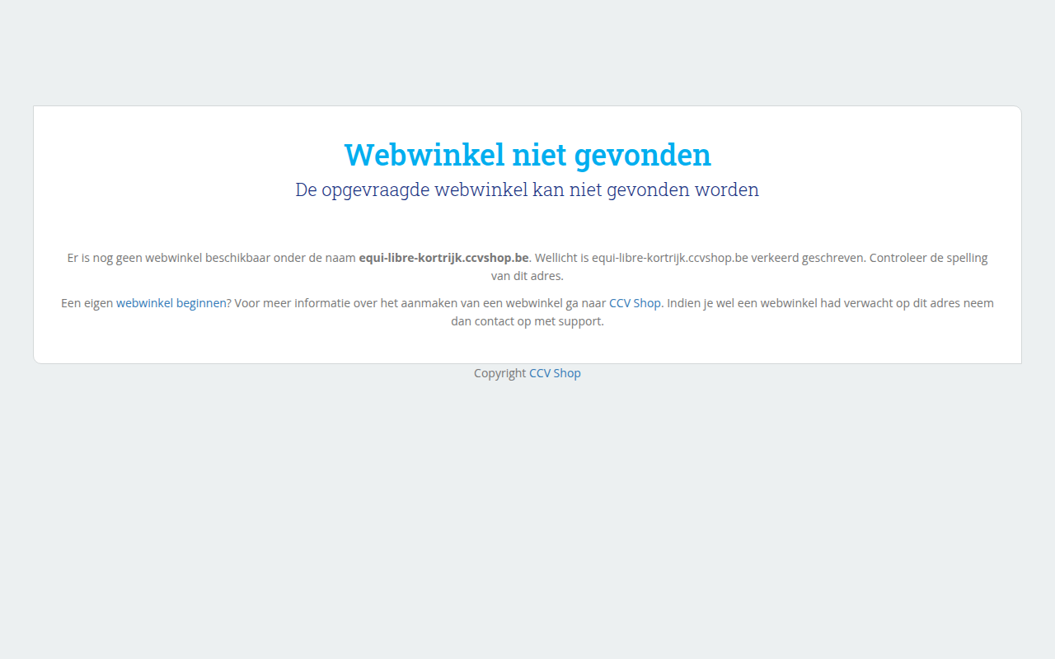Open the CCV Shop link beside Copyright
Screen dimensions: 1055x659
click(x=555, y=373)
